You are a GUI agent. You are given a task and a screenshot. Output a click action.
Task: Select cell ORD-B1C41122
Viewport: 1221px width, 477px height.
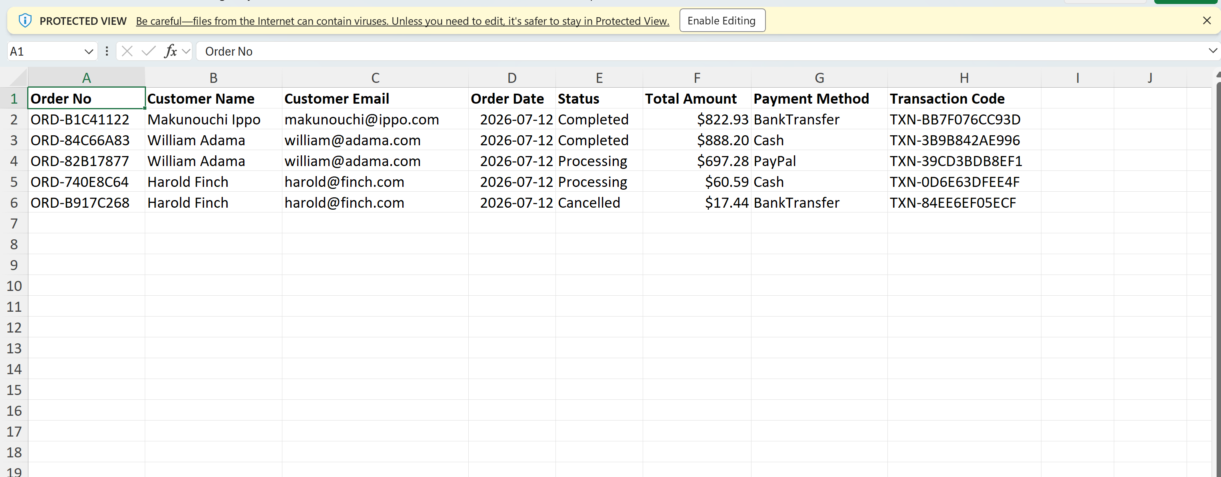point(86,119)
